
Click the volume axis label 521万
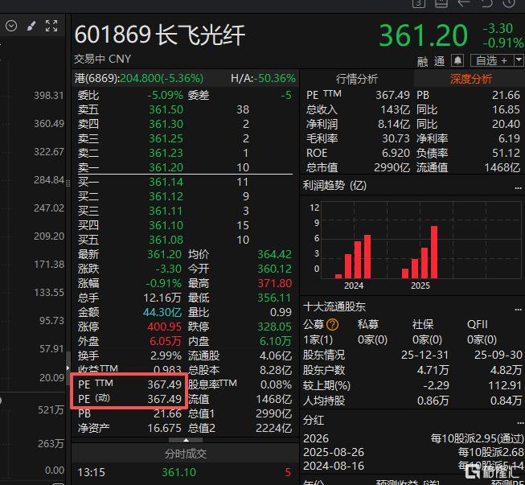pos(51,409)
